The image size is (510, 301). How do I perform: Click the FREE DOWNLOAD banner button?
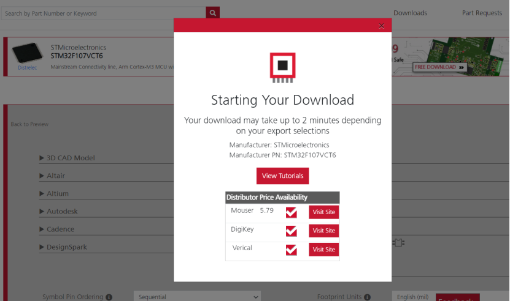(x=440, y=67)
